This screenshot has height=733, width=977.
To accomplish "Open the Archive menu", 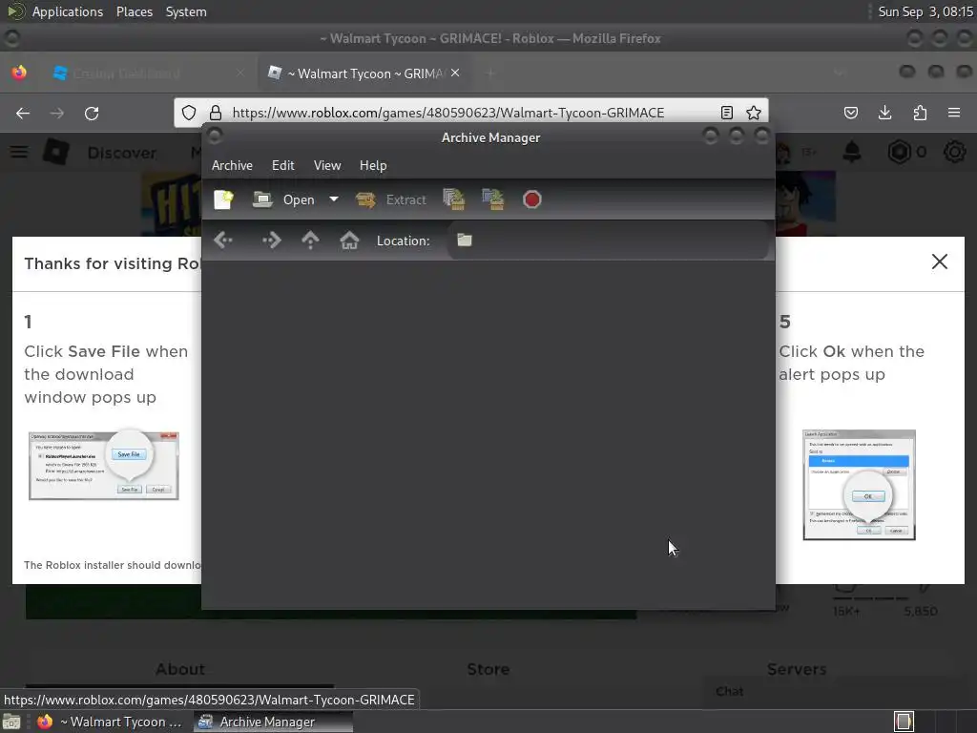I will pyautogui.click(x=232, y=165).
